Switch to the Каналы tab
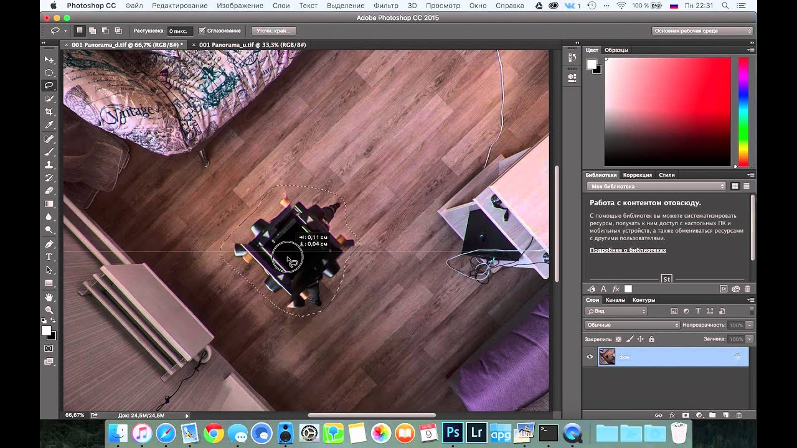The image size is (797, 448). (x=615, y=300)
